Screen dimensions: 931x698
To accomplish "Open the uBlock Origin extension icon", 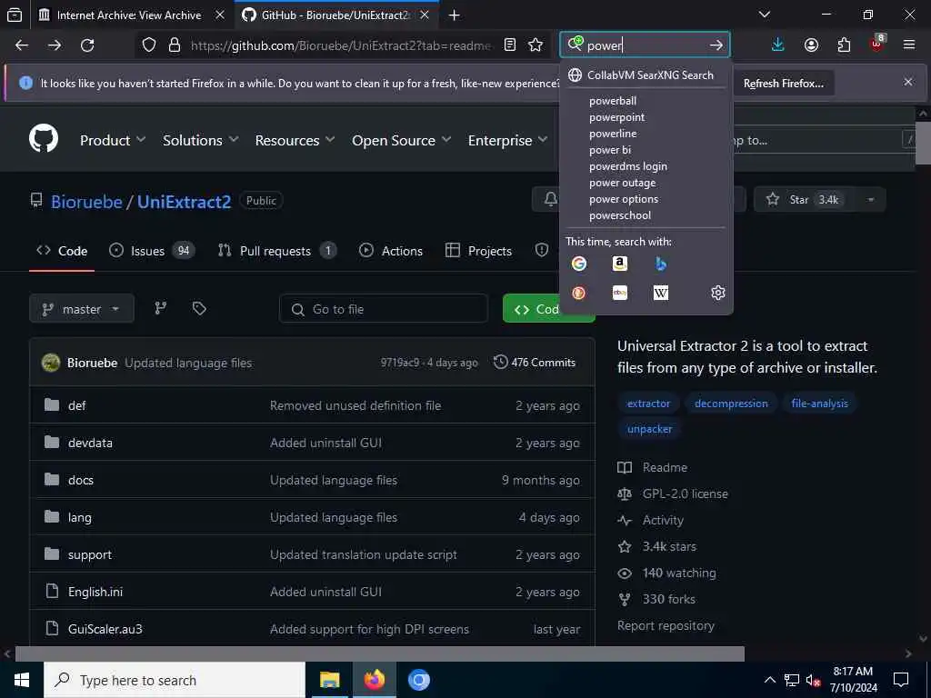I will 877,44.
